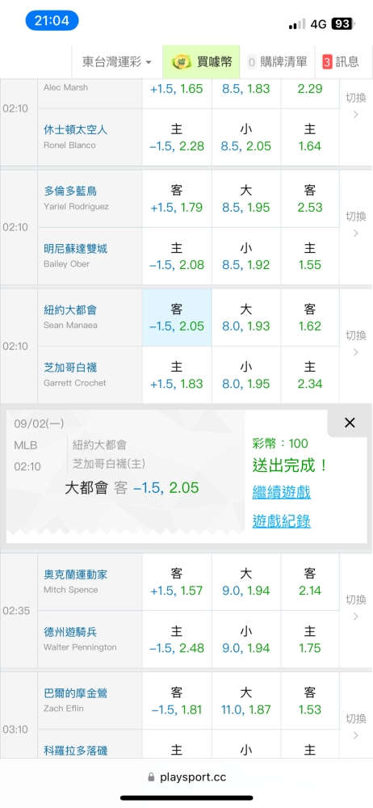Close the bet confirmation slip
This screenshot has width=373, height=808.
350,423
